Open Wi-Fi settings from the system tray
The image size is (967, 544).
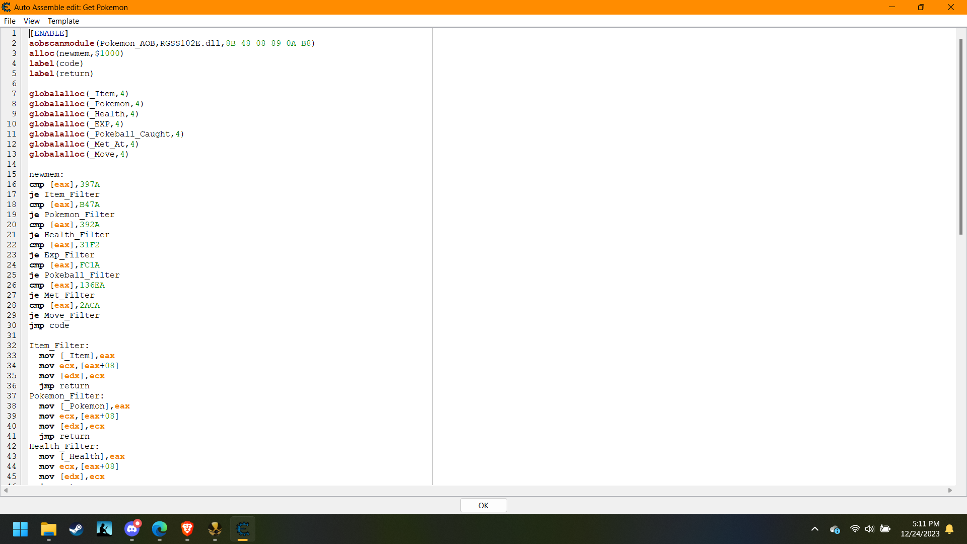pos(855,529)
